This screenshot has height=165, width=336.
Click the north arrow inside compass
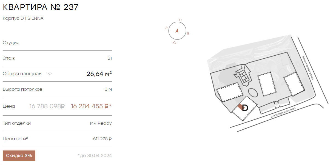pyautogui.click(x=177, y=31)
